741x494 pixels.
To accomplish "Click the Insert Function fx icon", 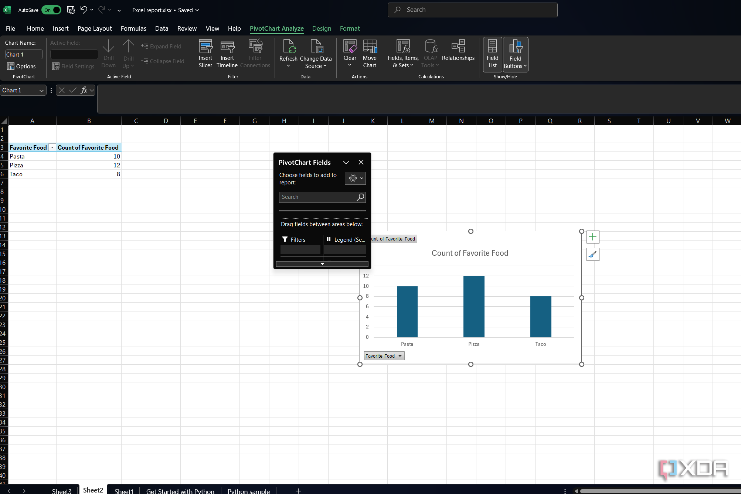I will (84, 90).
